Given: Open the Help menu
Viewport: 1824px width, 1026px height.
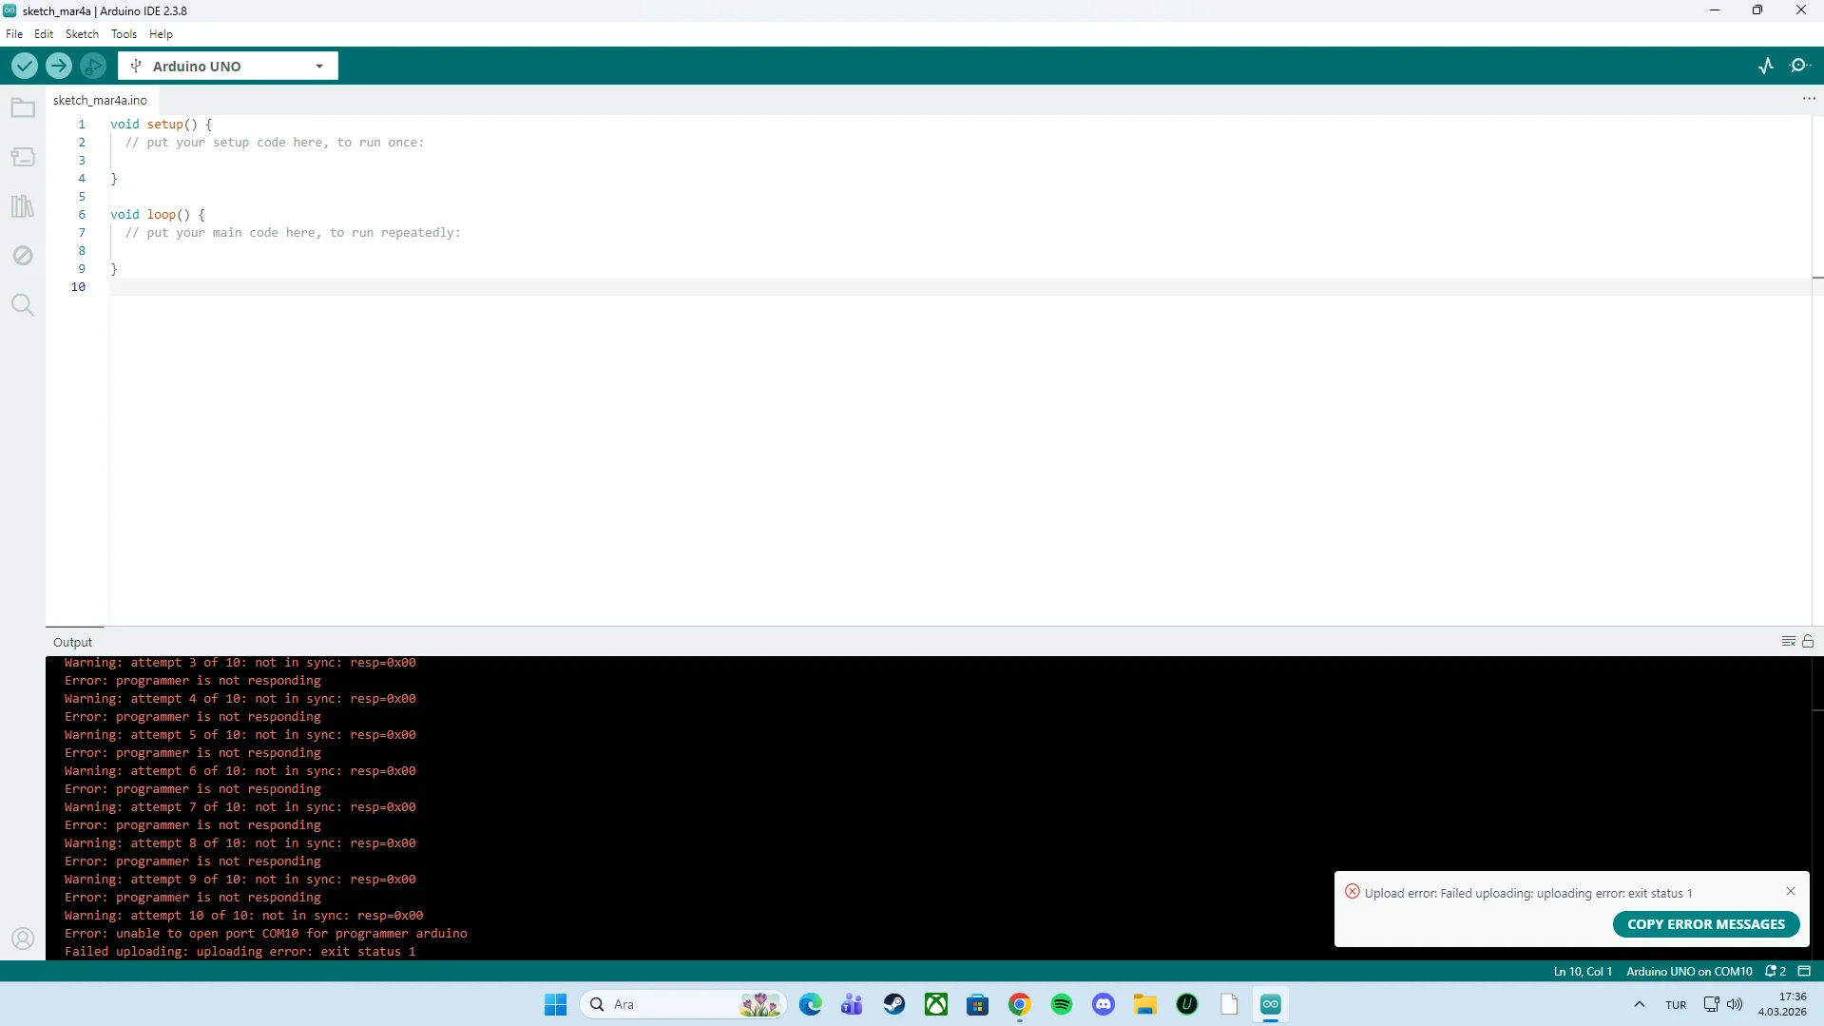Looking at the screenshot, I should coord(161,33).
